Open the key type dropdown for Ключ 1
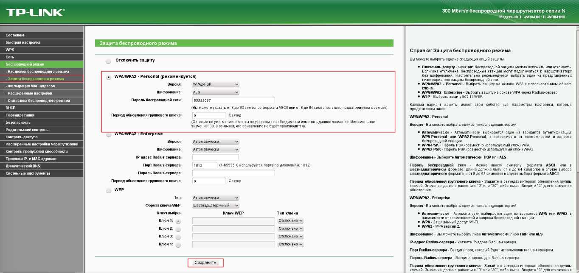This screenshot has width=579, height=273. click(x=291, y=221)
